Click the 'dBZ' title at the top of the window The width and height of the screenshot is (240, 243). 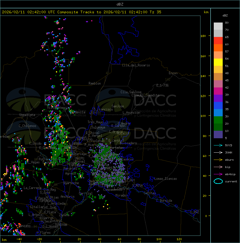pyautogui.click(x=120, y=4)
